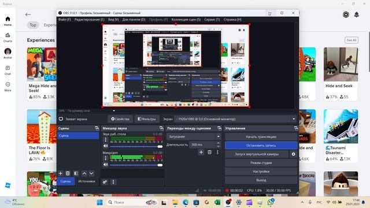Toggle Запуск виртуальной камеры
This screenshot has width=370, height=208.
point(257,154)
